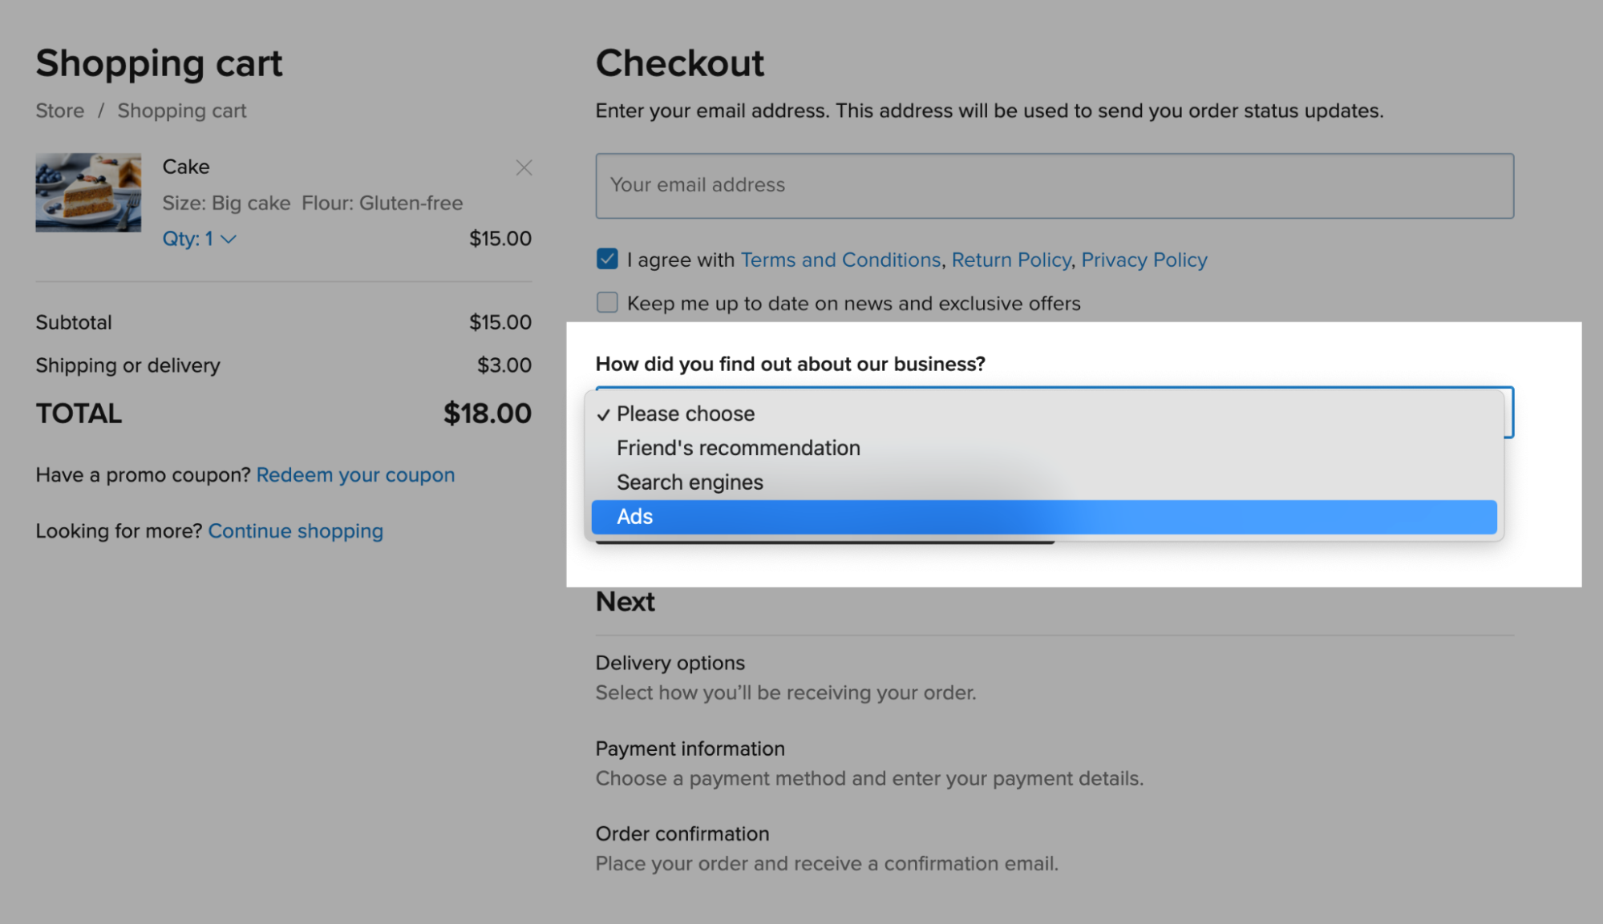Click Redeem your coupon
The width and height of the screenshot is (1603, 924).
point(355,474)
